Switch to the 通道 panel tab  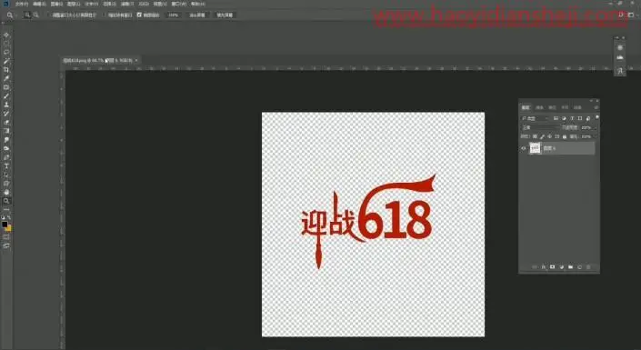[539, 107]
